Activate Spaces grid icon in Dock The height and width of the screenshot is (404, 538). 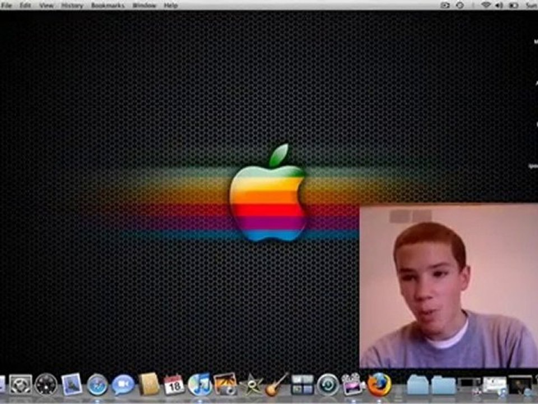tap(302, 384)
